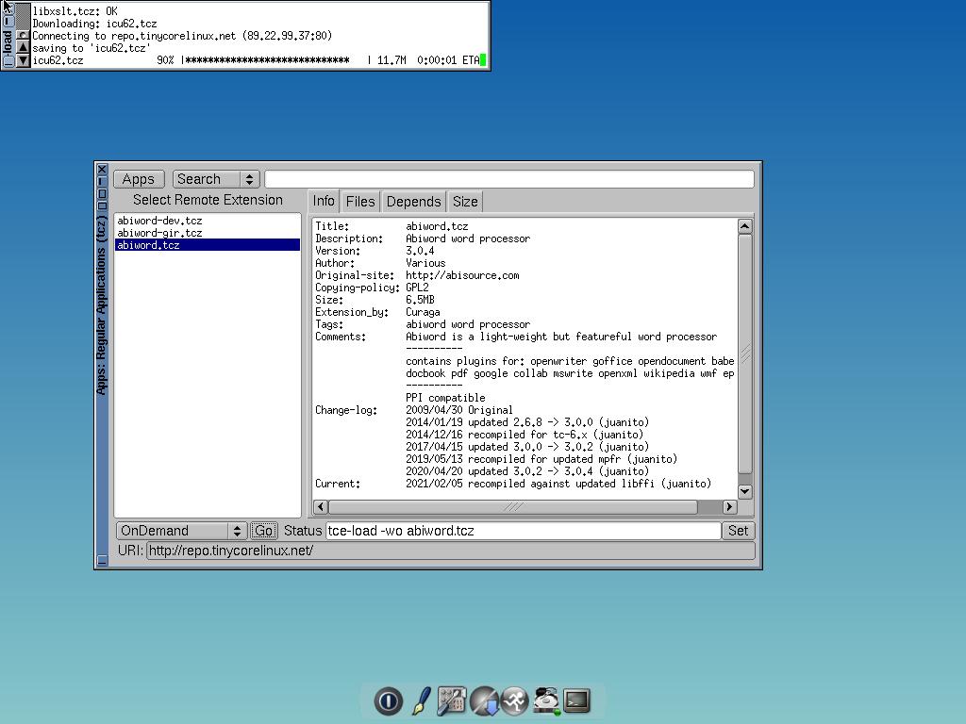Launch the Terminal icon in the dock
The width and height of the screenshot is (966, 724).
(x=576, y=700)
